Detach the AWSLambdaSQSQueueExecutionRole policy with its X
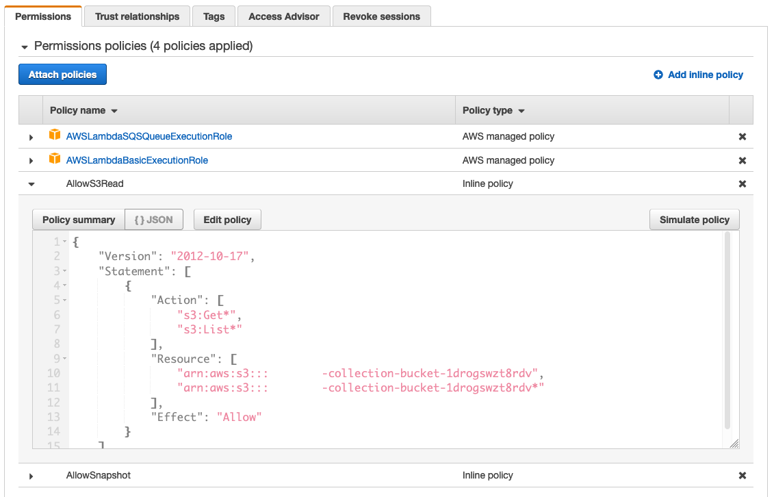Viewport: 774px width, 497px height. [x=742, y=137]
